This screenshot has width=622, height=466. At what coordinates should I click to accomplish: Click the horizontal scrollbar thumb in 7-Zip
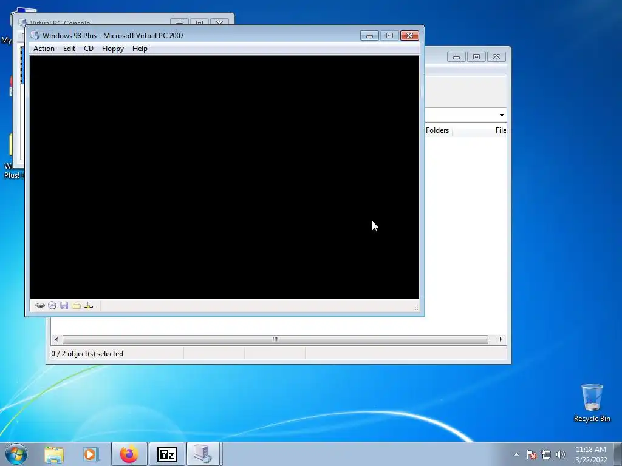(275, 339)
